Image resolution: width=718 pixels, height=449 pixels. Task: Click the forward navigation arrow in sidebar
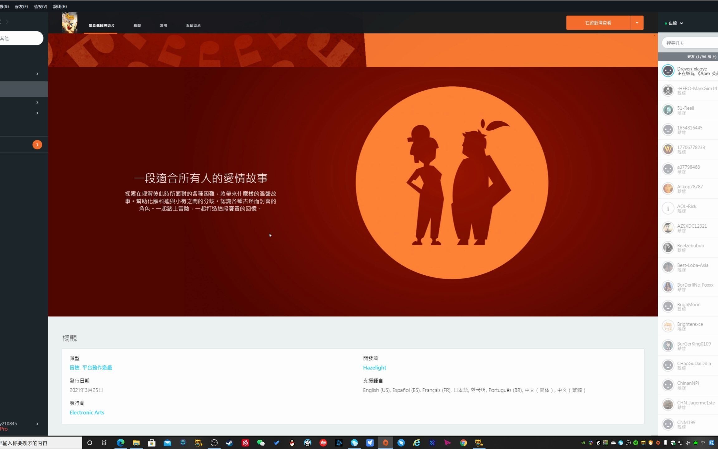(7, 22)
